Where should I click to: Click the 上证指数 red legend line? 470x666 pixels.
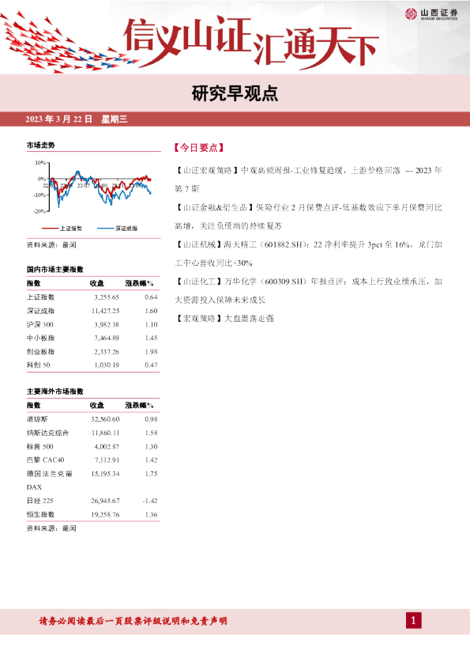pyautogui.click(x=50, y=229)
